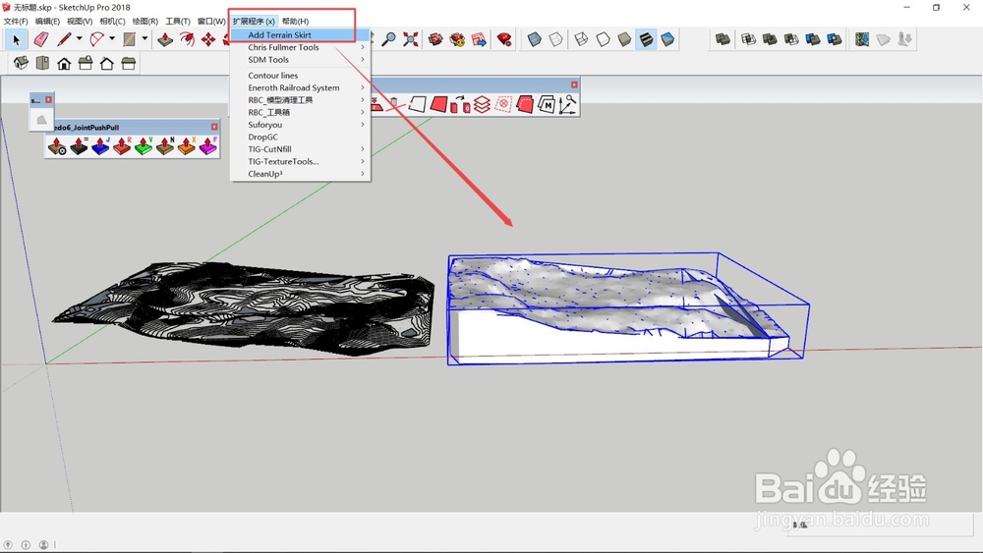The image size is (983, 553).
Task: Choose Contour lines menu entry
Action: (x=300, y=76)
